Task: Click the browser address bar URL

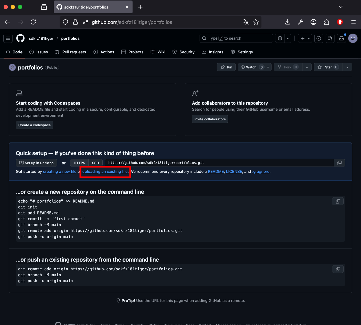Action: click(132, 22)
